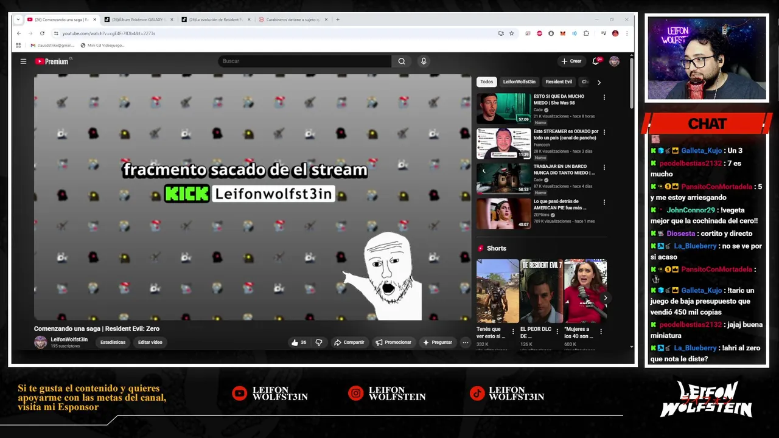The image size is (779, 438).
Task: Click the 'Compartir' share button
Action: click(349, 342)
